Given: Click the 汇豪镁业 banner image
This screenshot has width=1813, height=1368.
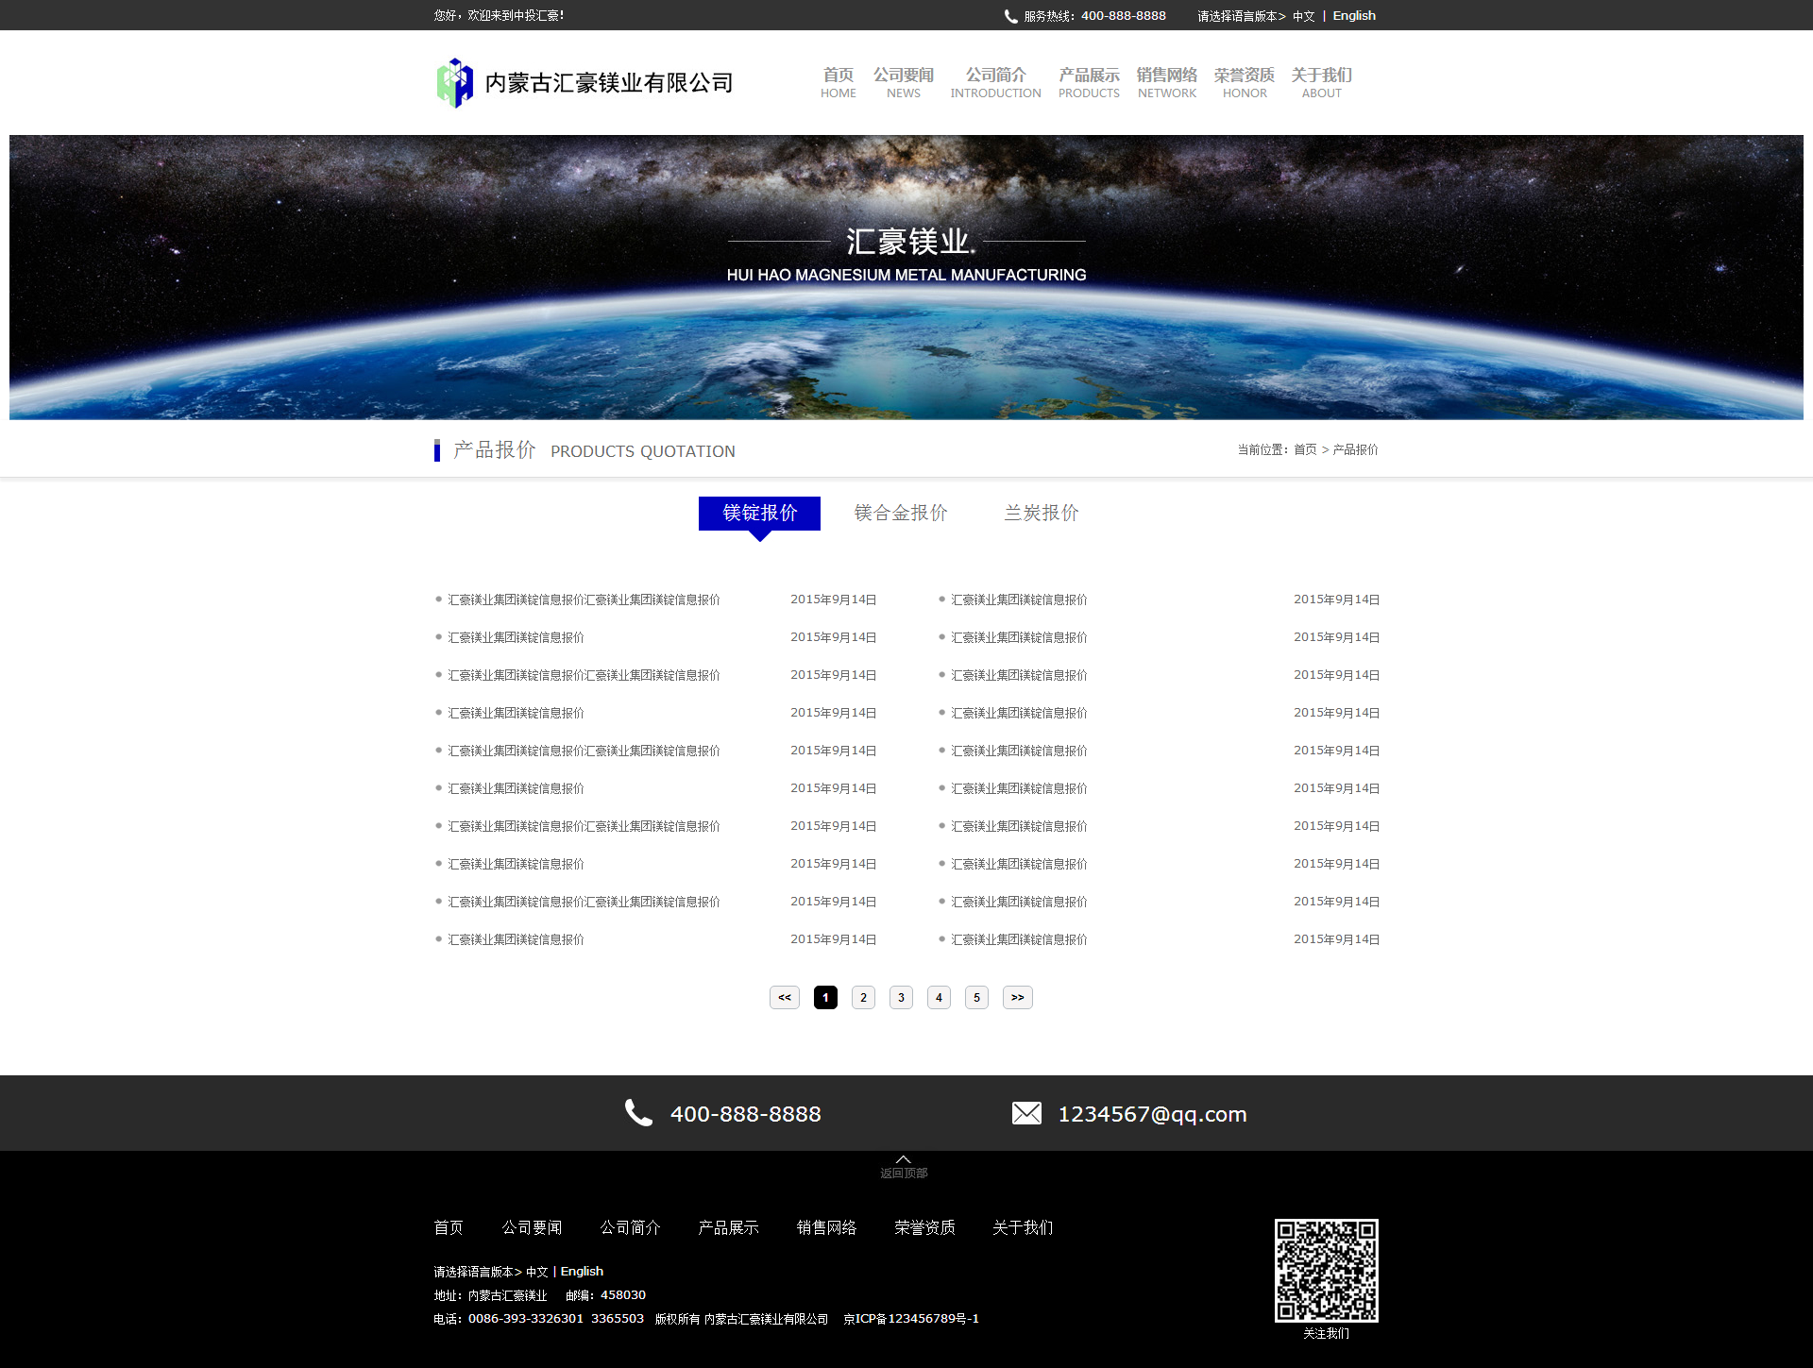Looking at the screenshot, I should (x=906, y=278).
